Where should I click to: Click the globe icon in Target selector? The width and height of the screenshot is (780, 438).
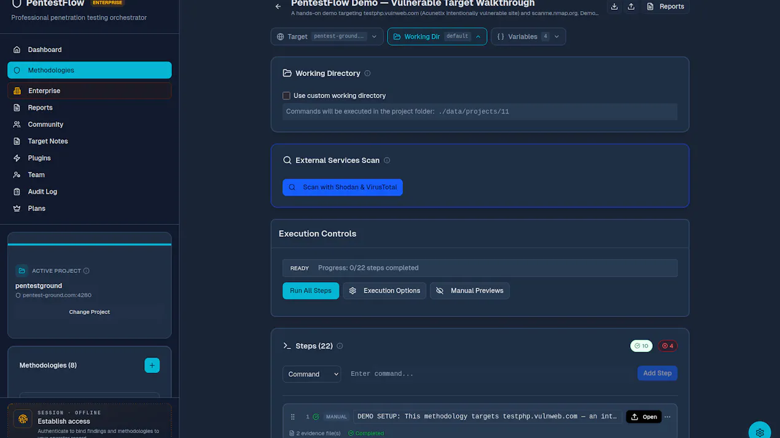pyautogui.click(x=280, y=36)
